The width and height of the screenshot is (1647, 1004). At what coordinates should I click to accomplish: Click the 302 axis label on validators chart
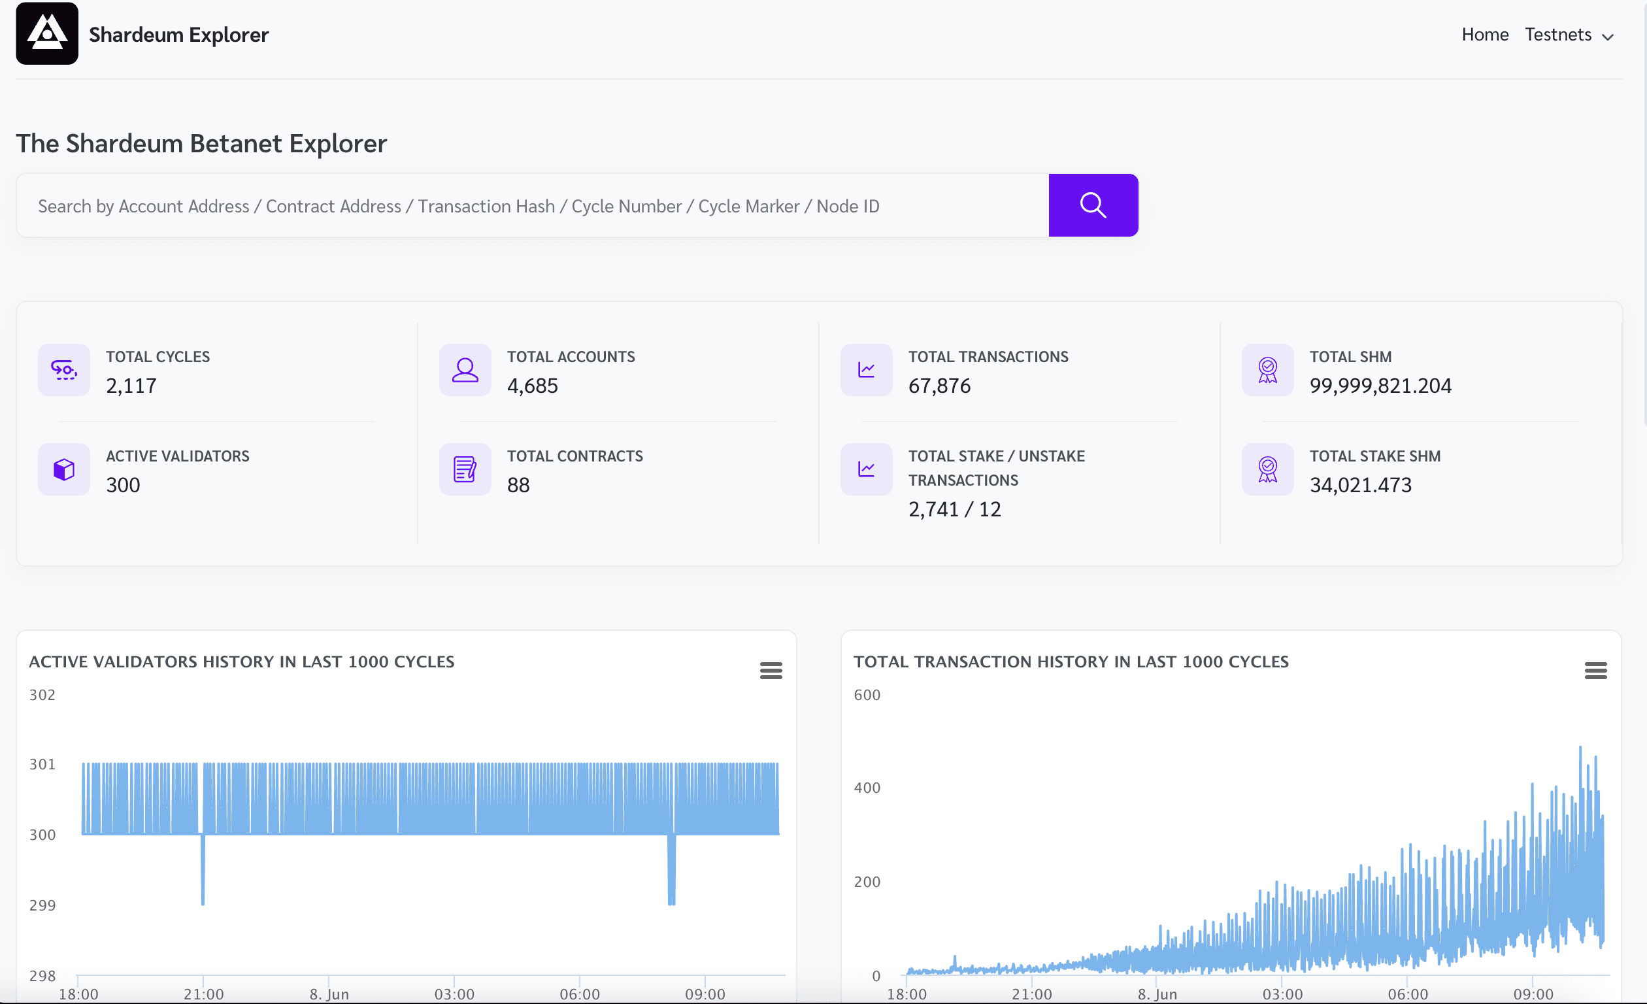coord(42,695)
